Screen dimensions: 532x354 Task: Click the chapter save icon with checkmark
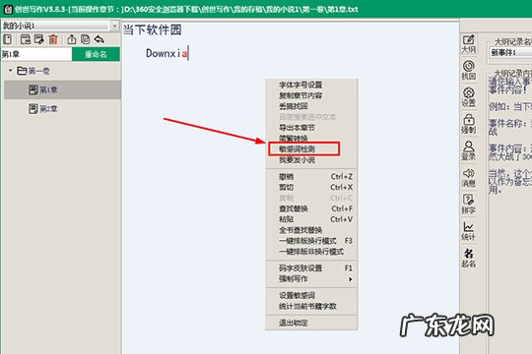coord(26,39)
